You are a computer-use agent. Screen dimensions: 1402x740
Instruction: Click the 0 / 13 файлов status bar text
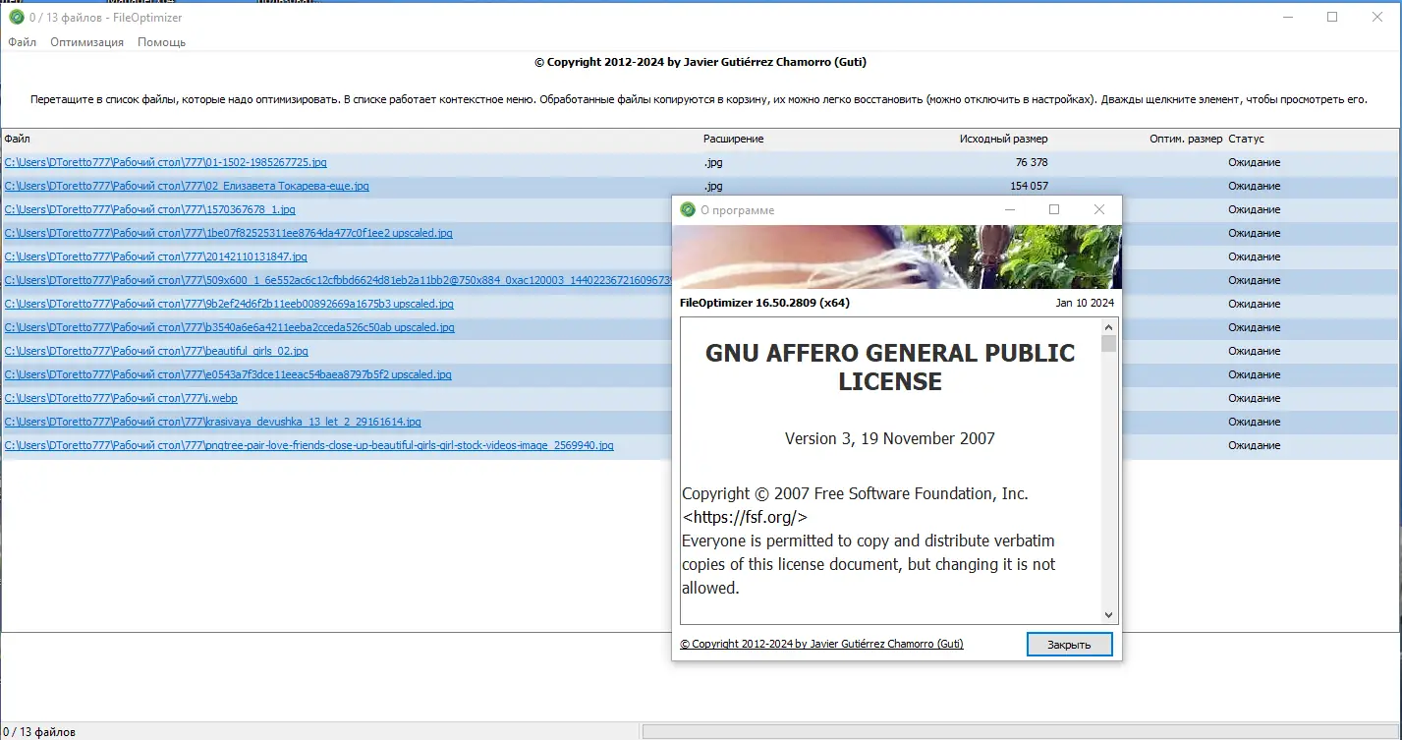click(x=39, y=732)
